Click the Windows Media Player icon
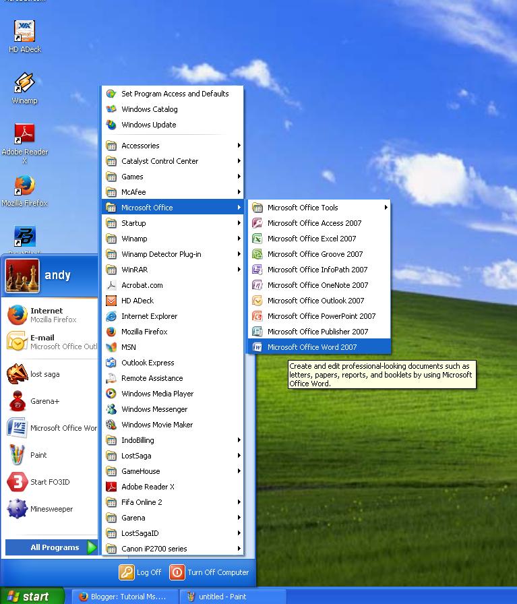Screen dimensions: 517x604 [x=111, y=394]
